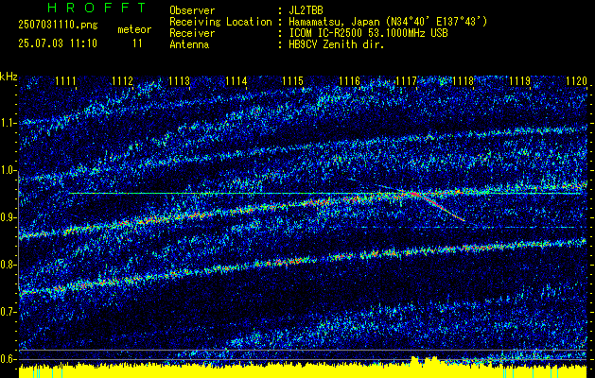Click the 0.9 kHz axis label
The width and height of the screenshot is (595, 378).
click(8, 217)
